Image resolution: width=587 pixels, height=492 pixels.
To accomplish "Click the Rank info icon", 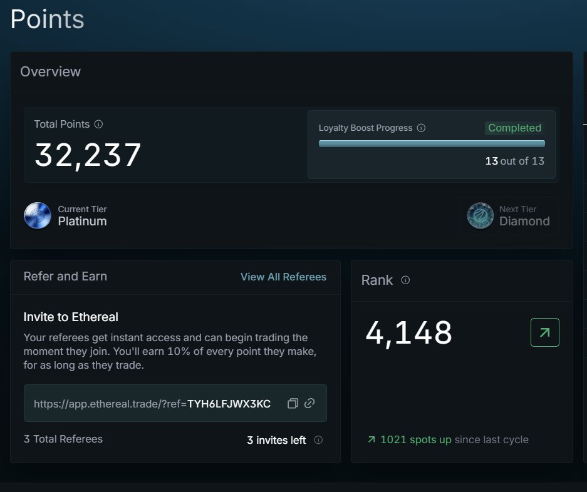I will click(x=405, y=280).
